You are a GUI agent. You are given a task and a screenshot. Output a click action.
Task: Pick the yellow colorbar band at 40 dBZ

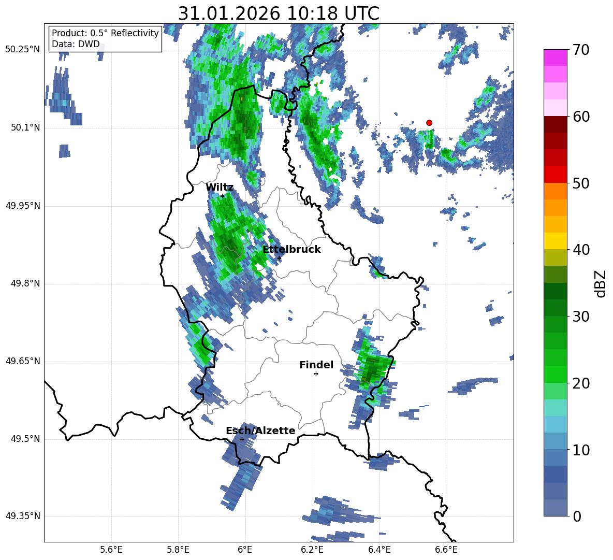click(555, 241)
